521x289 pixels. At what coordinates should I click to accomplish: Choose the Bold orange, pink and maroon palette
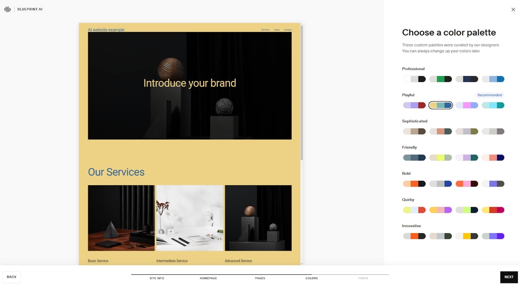(467, 184)
